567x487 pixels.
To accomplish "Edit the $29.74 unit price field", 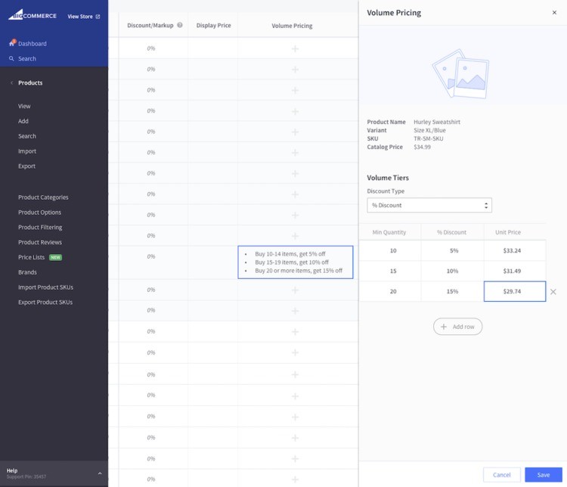I will click(514, 291).
